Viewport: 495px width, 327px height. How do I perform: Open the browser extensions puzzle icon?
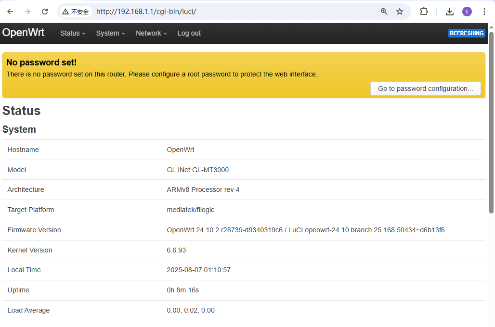(424, 12)
